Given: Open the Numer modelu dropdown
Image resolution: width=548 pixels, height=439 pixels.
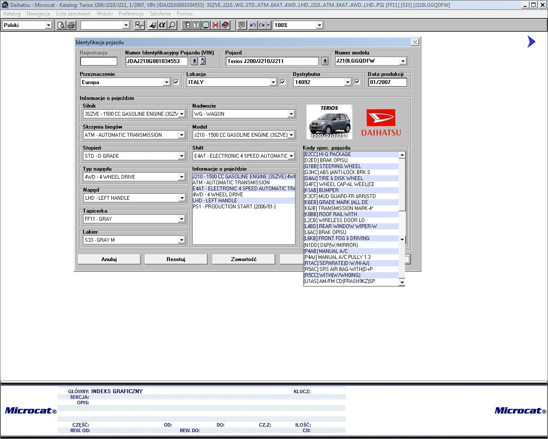Looking at the screenshot, I should tap(402, 61).
